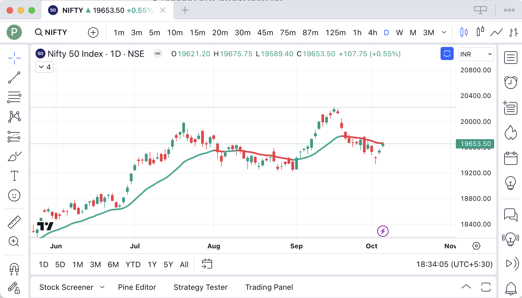Select the 3M interval

click(429, 32)
